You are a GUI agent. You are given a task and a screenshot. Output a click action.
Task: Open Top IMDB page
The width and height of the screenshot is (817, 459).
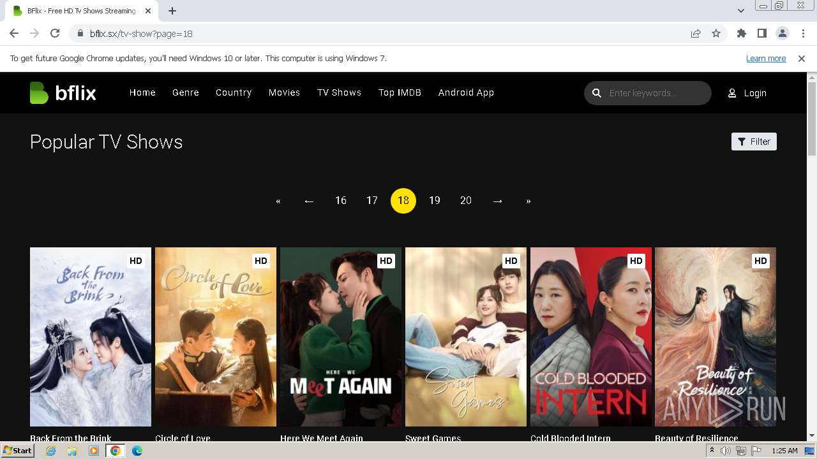point(400,92)
